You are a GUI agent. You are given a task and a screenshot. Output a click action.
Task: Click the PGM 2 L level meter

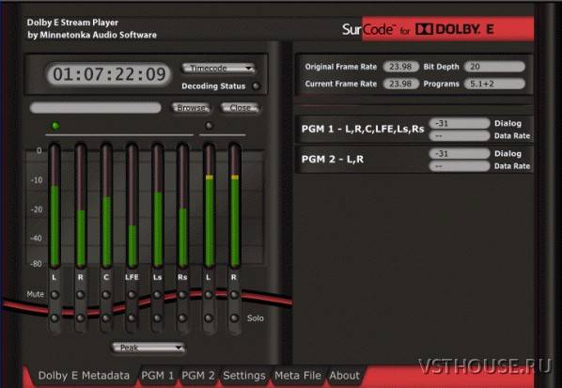pos(210,206)
